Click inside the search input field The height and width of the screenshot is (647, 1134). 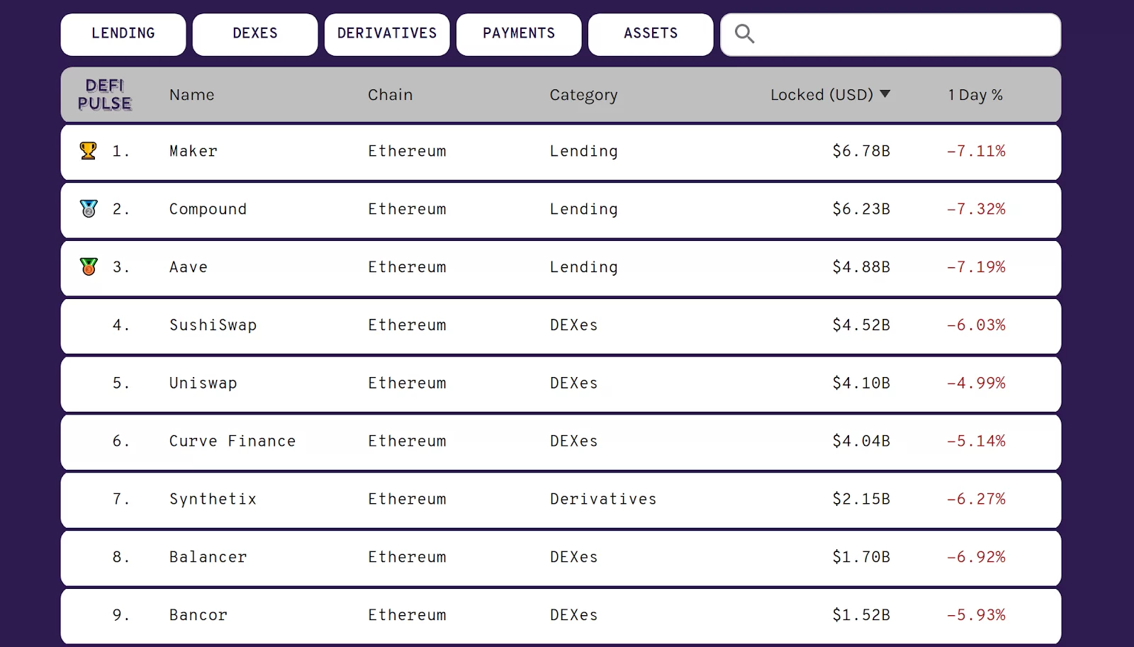pyautogui.click(x=907, y=34)
